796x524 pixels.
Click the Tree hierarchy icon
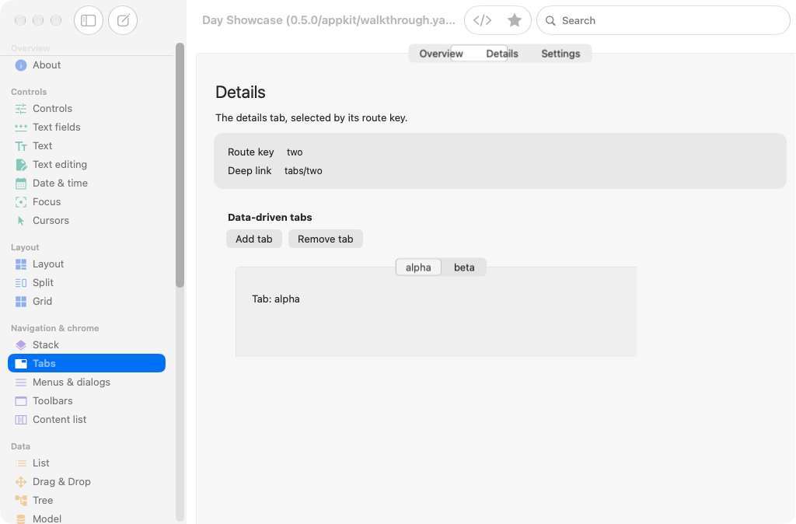pos(21,501)
